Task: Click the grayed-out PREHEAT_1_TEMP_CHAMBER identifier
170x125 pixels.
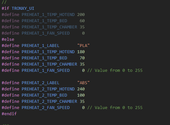Action: coord(49,27)
